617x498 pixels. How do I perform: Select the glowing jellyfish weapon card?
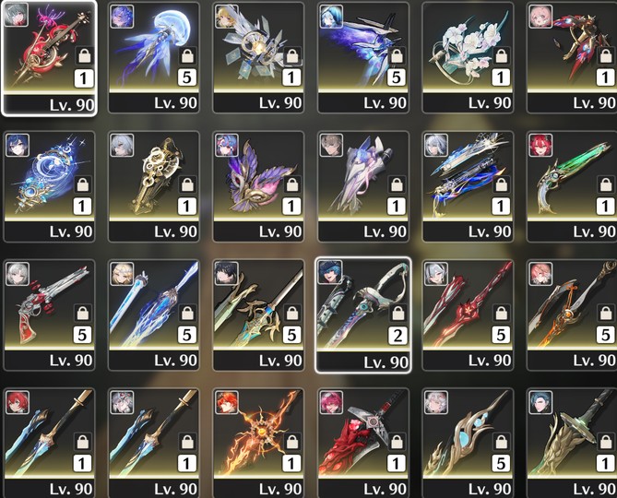154,58
